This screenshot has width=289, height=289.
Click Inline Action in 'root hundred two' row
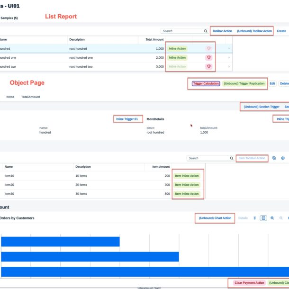click(177, 66)
